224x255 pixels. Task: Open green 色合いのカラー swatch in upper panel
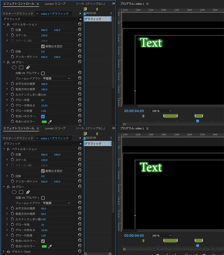44,122
